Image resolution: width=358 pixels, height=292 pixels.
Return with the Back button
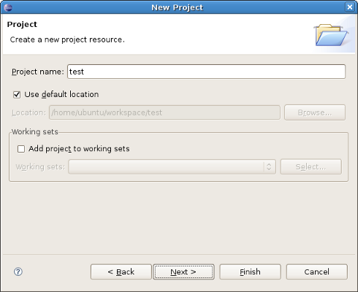(x=121, y=272)
